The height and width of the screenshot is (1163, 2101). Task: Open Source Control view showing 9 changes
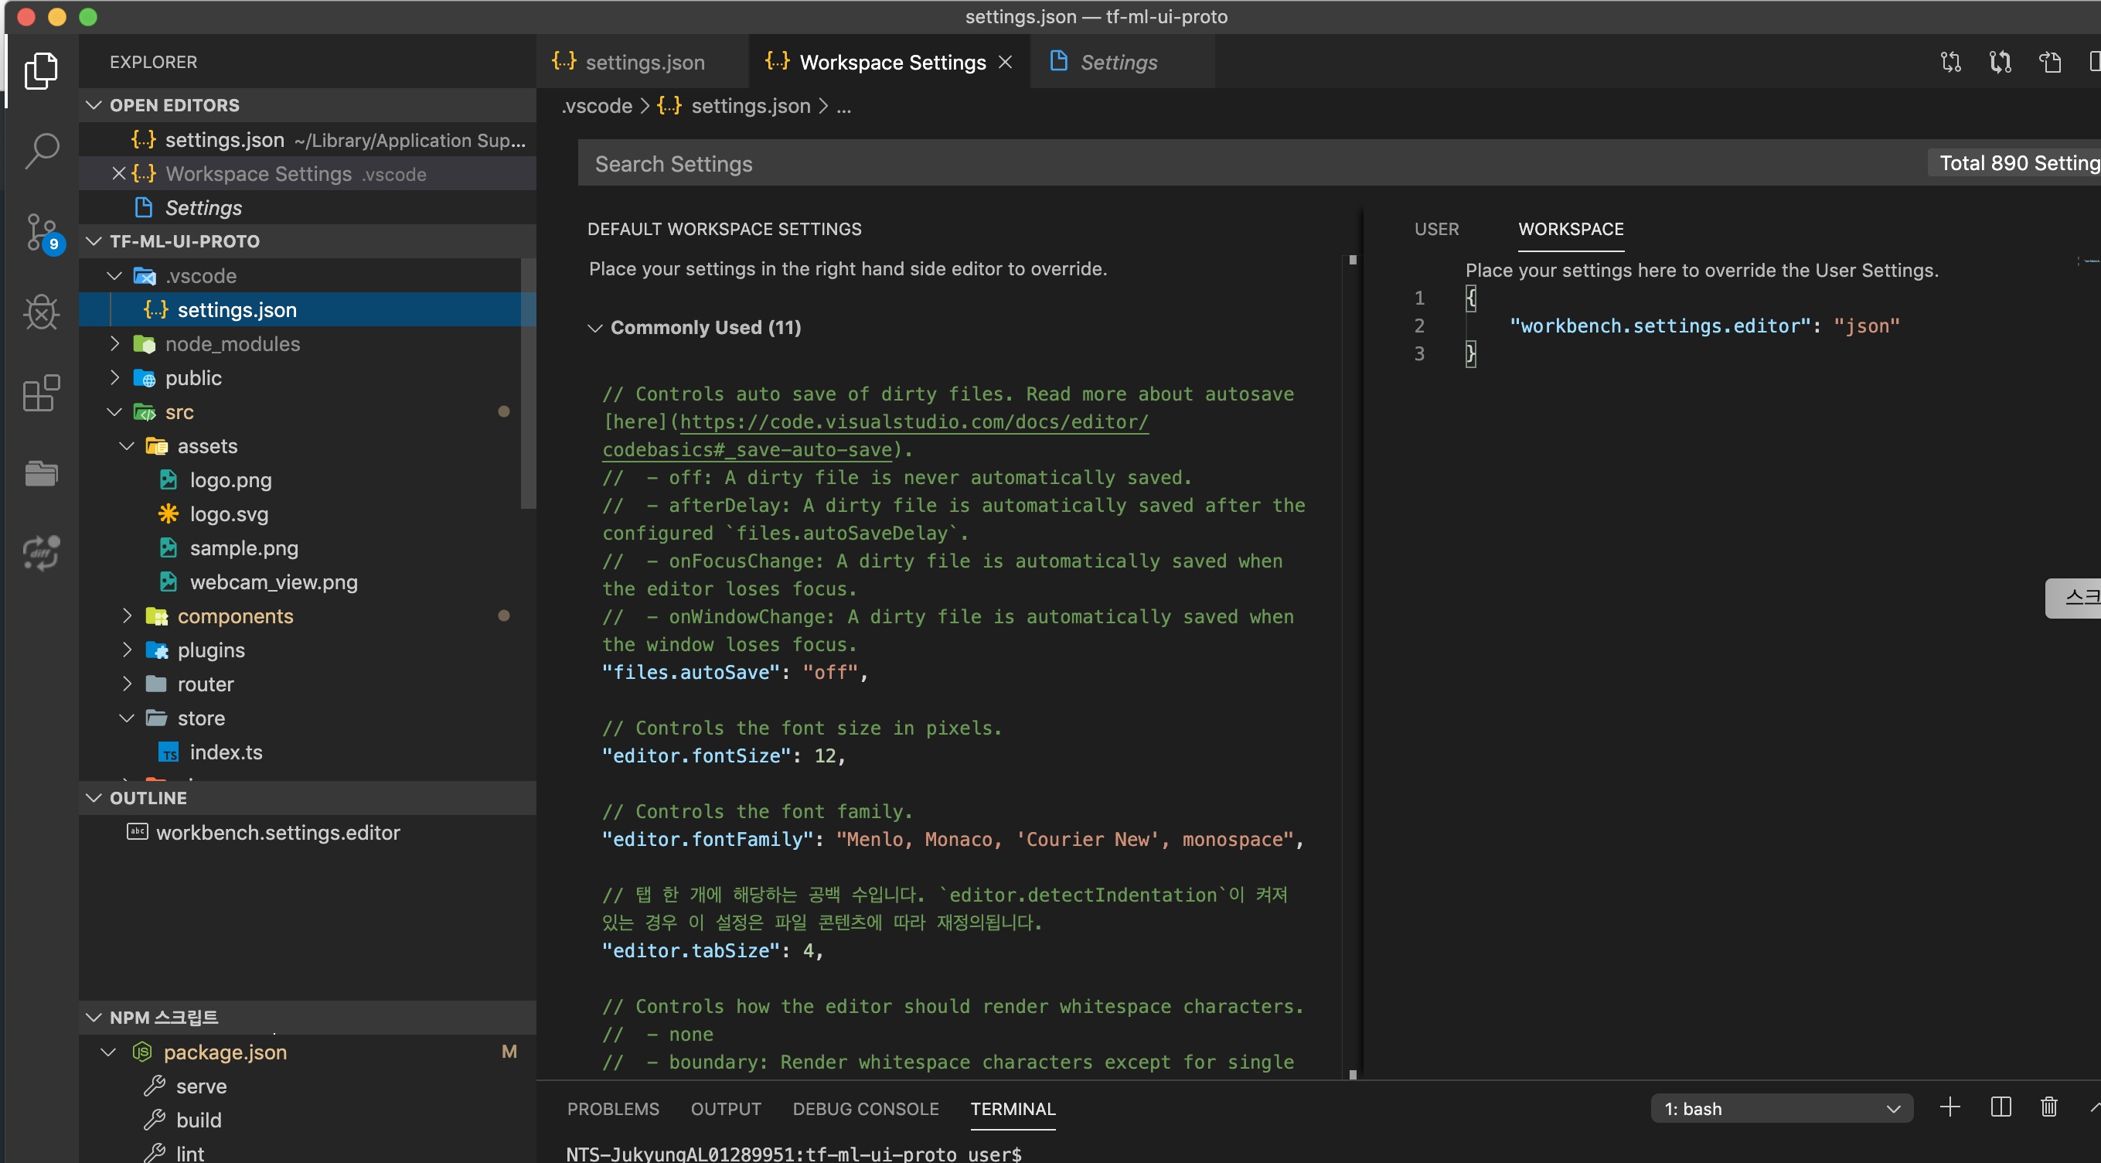(41, 232)
